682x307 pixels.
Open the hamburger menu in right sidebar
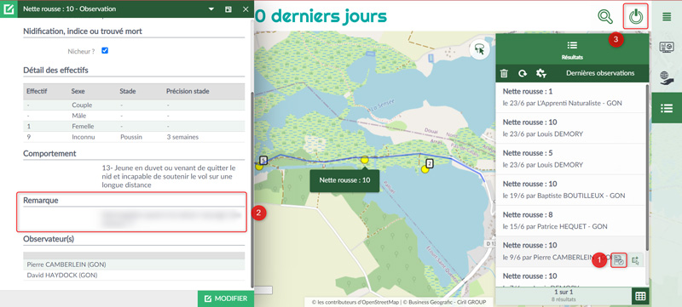(667, 17)
